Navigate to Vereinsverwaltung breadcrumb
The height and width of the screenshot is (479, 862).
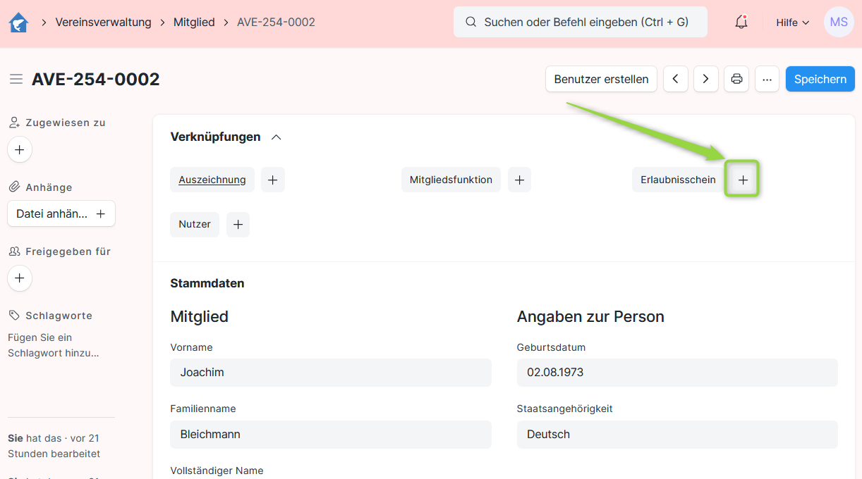tap(103, 23)
